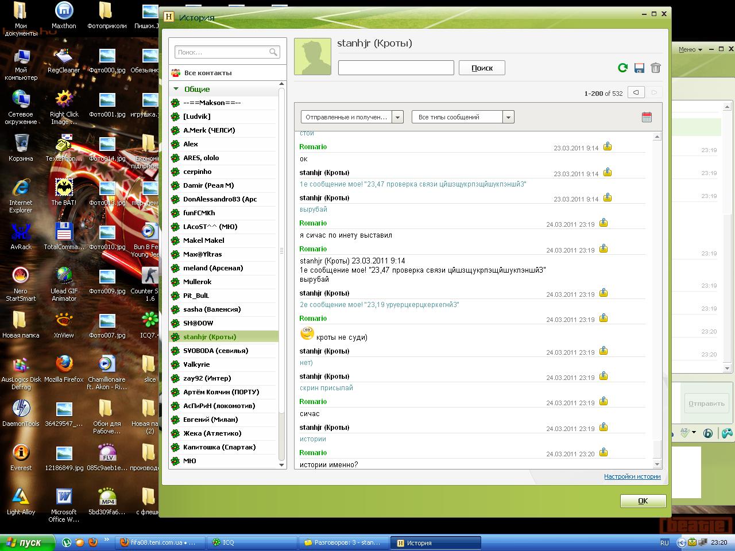Open RegCleaner desktop icon
Image resolution: width=735 pixels, height=551 pixels.
coord(64,60)
